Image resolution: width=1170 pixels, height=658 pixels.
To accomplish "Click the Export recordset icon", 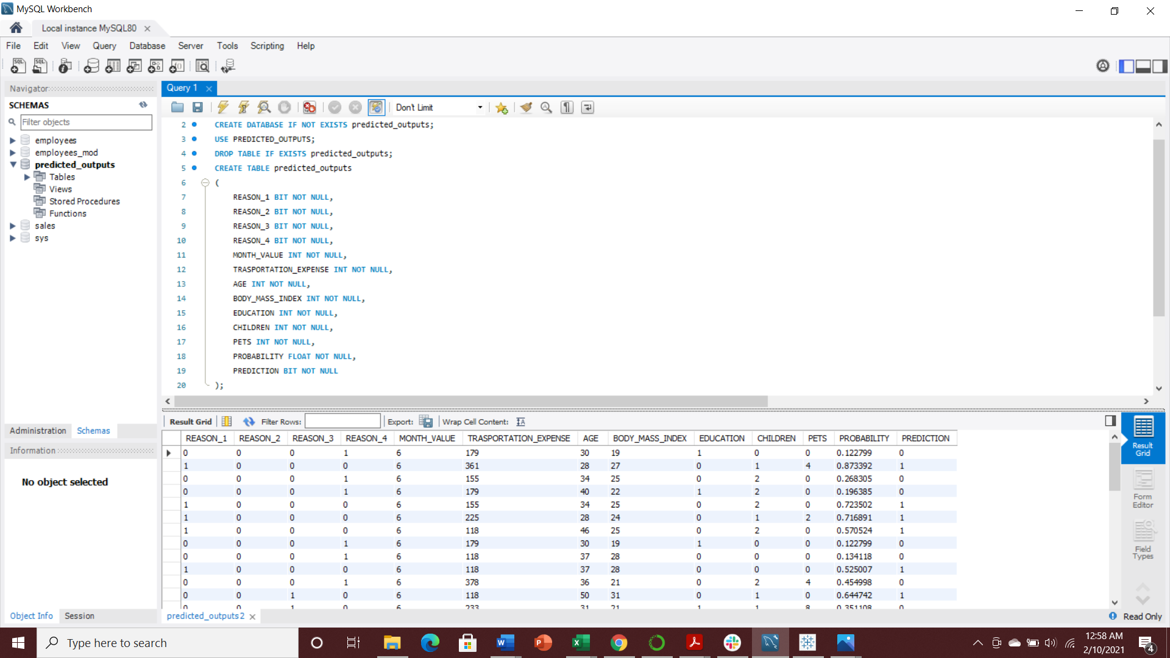I will click(x=426, y=422).
